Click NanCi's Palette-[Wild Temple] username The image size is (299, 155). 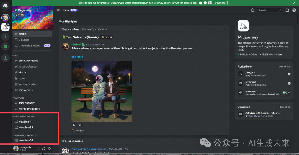pos(89,149)
